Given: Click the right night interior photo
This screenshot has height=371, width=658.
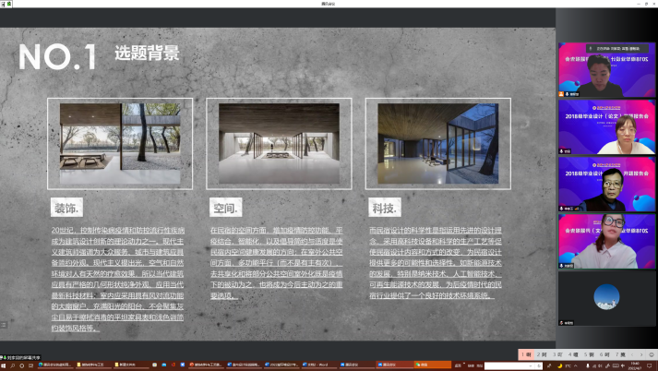Looking at the screenshot, I should click(x=438, y=144).
